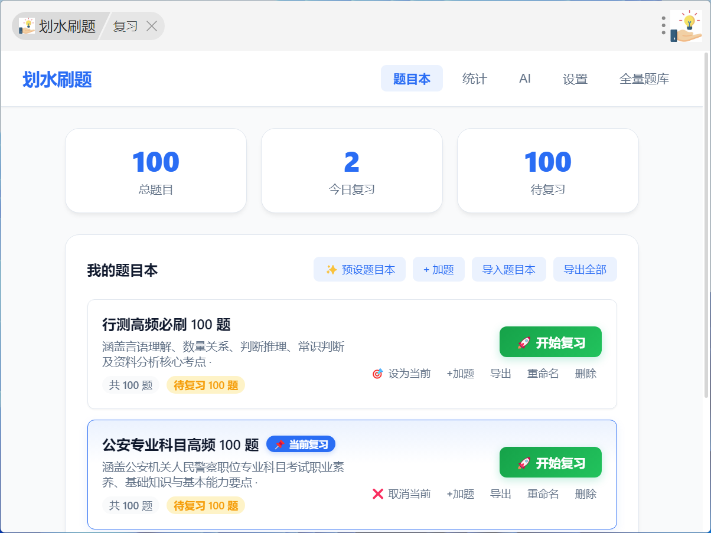
Task: Go to the 设置 tab
Action: pyautogui.click(x=575, y=79)
